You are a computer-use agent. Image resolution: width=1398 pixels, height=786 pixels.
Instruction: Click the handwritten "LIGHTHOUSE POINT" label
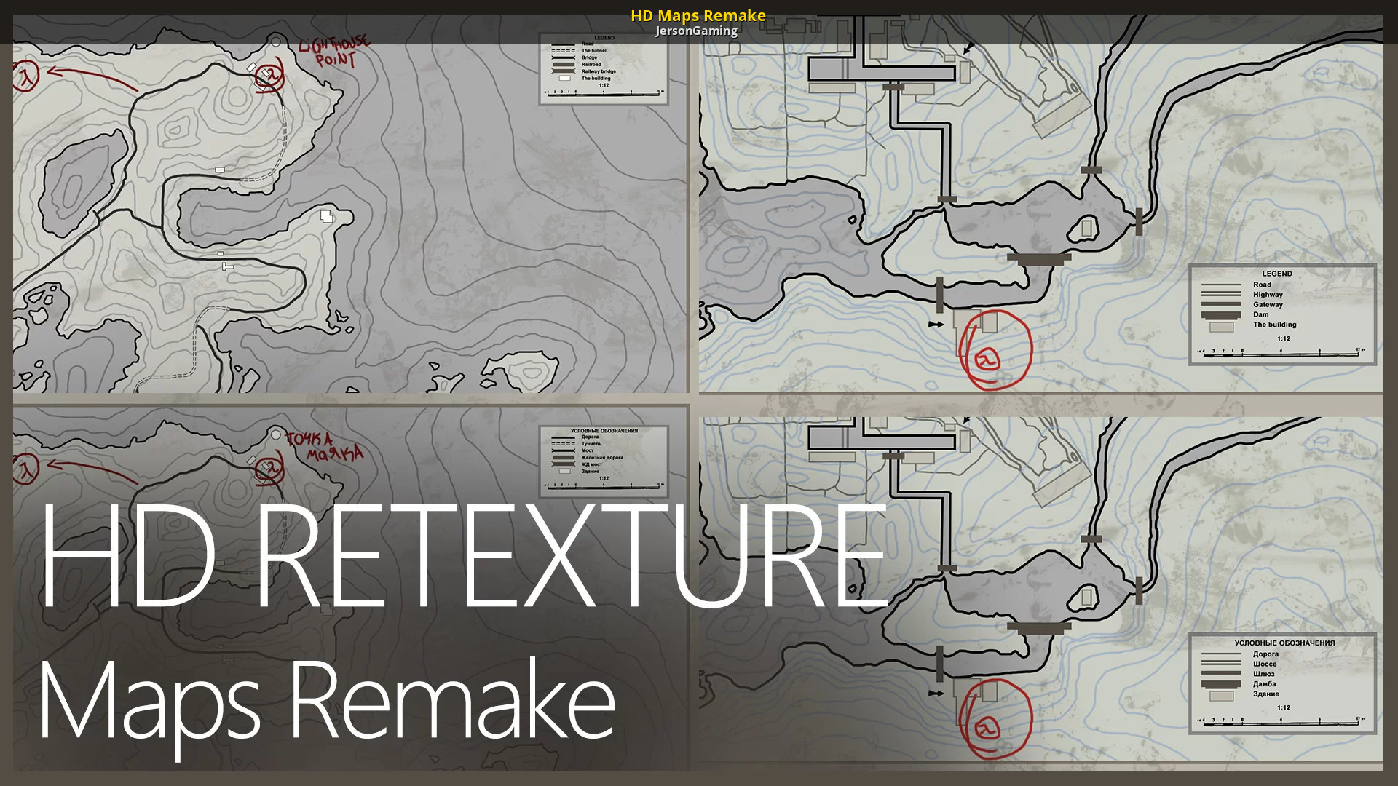click(336, 51)
